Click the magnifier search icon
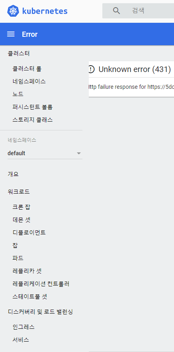This screenshot has width=174, height=352. (116, 10)
